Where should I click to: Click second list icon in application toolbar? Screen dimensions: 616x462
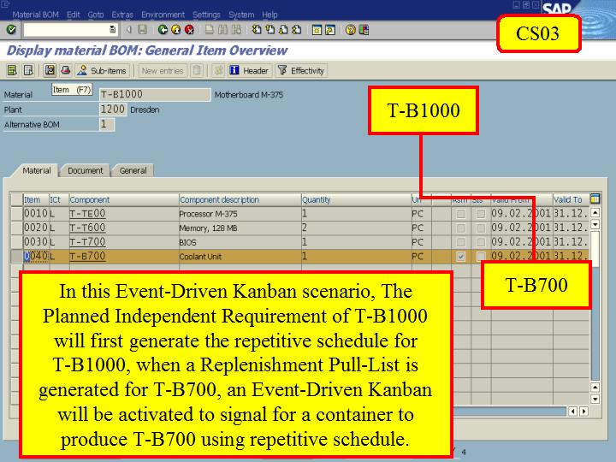click(x=28, y=70)
